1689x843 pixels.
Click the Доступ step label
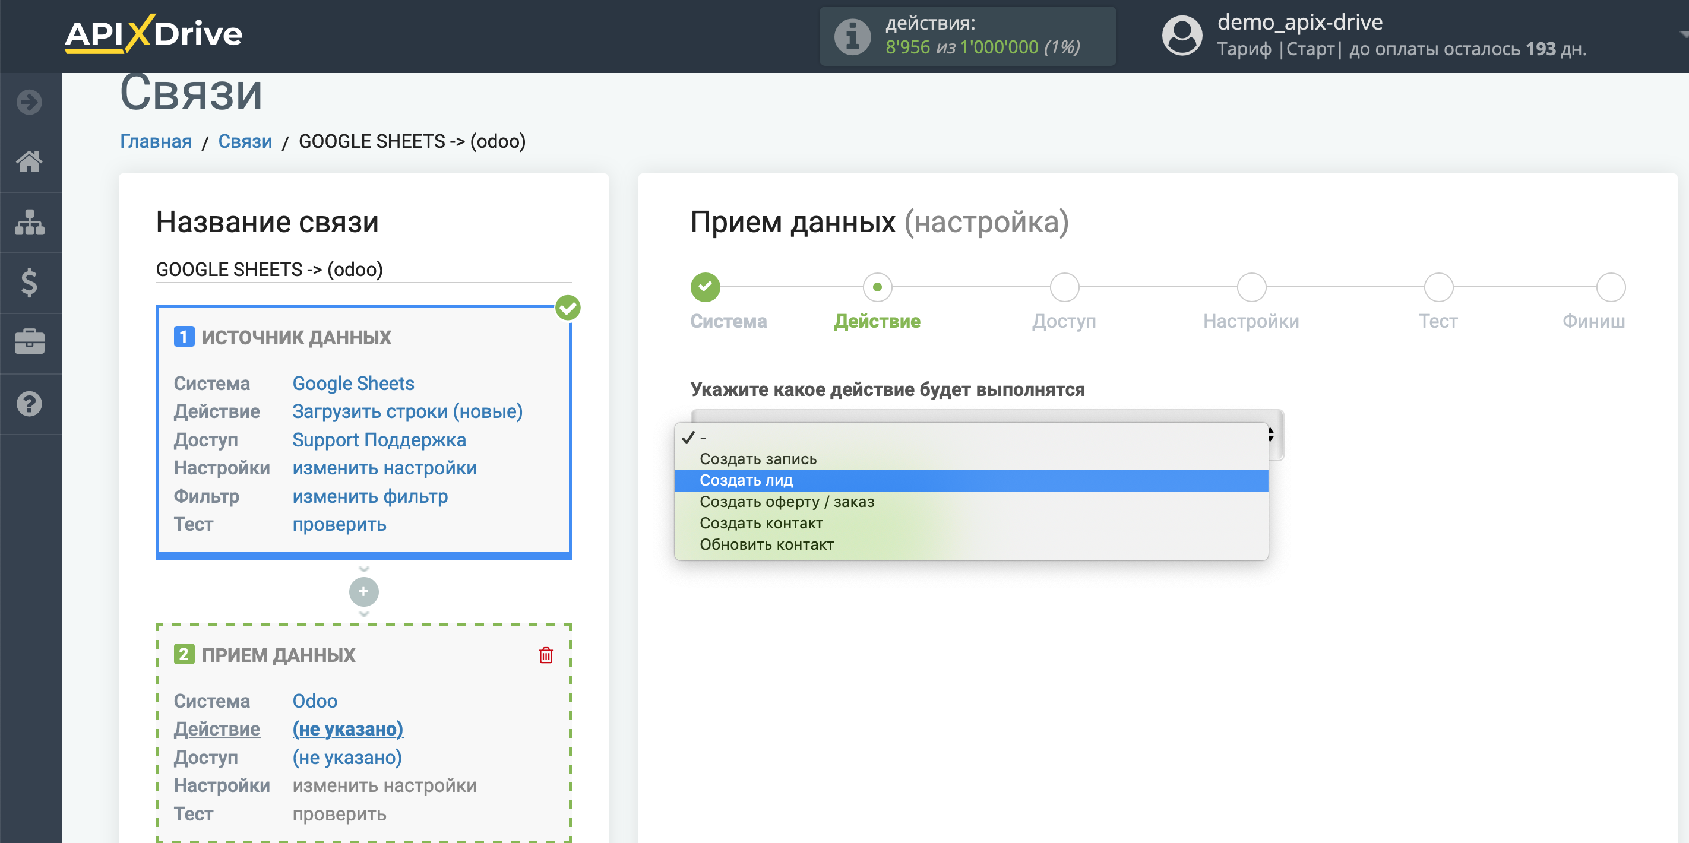click(x=1064, y=321)
